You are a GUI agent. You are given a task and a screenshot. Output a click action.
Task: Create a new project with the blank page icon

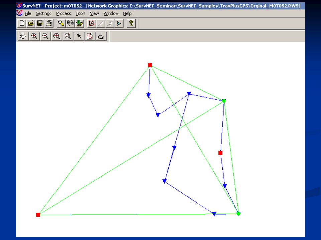[22, 23]
